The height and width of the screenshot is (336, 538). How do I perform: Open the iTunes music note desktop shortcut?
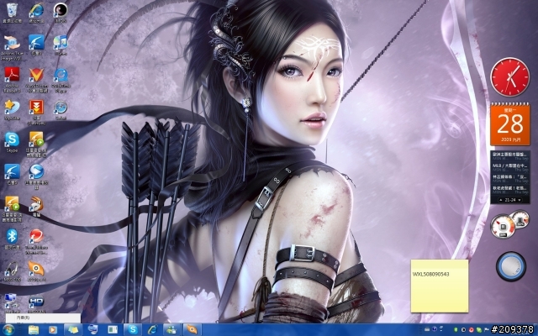tap(61, 43)
